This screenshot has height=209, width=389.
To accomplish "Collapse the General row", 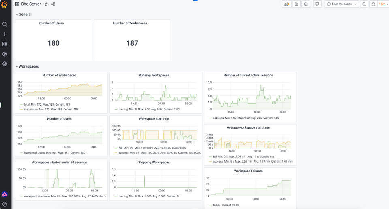I will click(x=24, y=15).
